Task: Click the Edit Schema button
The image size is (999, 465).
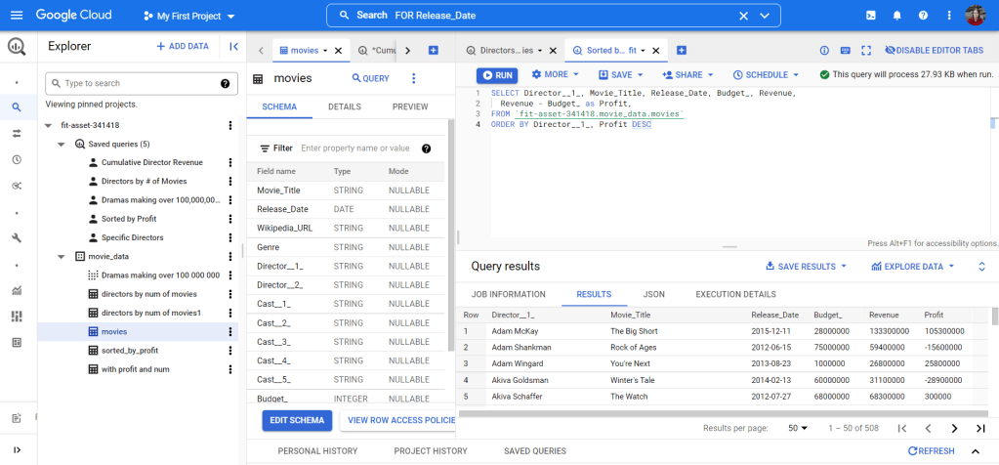Action: coord(297,419)
